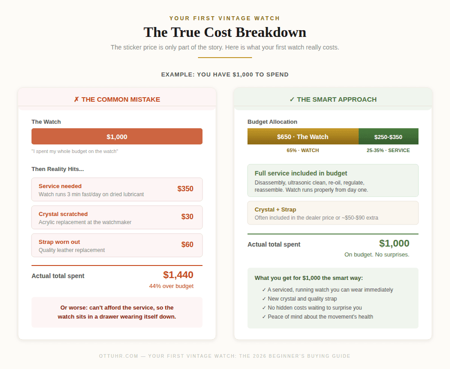The height and width of the screenshot is (369, 450).
Task: Click the orange $1,000 watch bar
Action: [117, 136]
